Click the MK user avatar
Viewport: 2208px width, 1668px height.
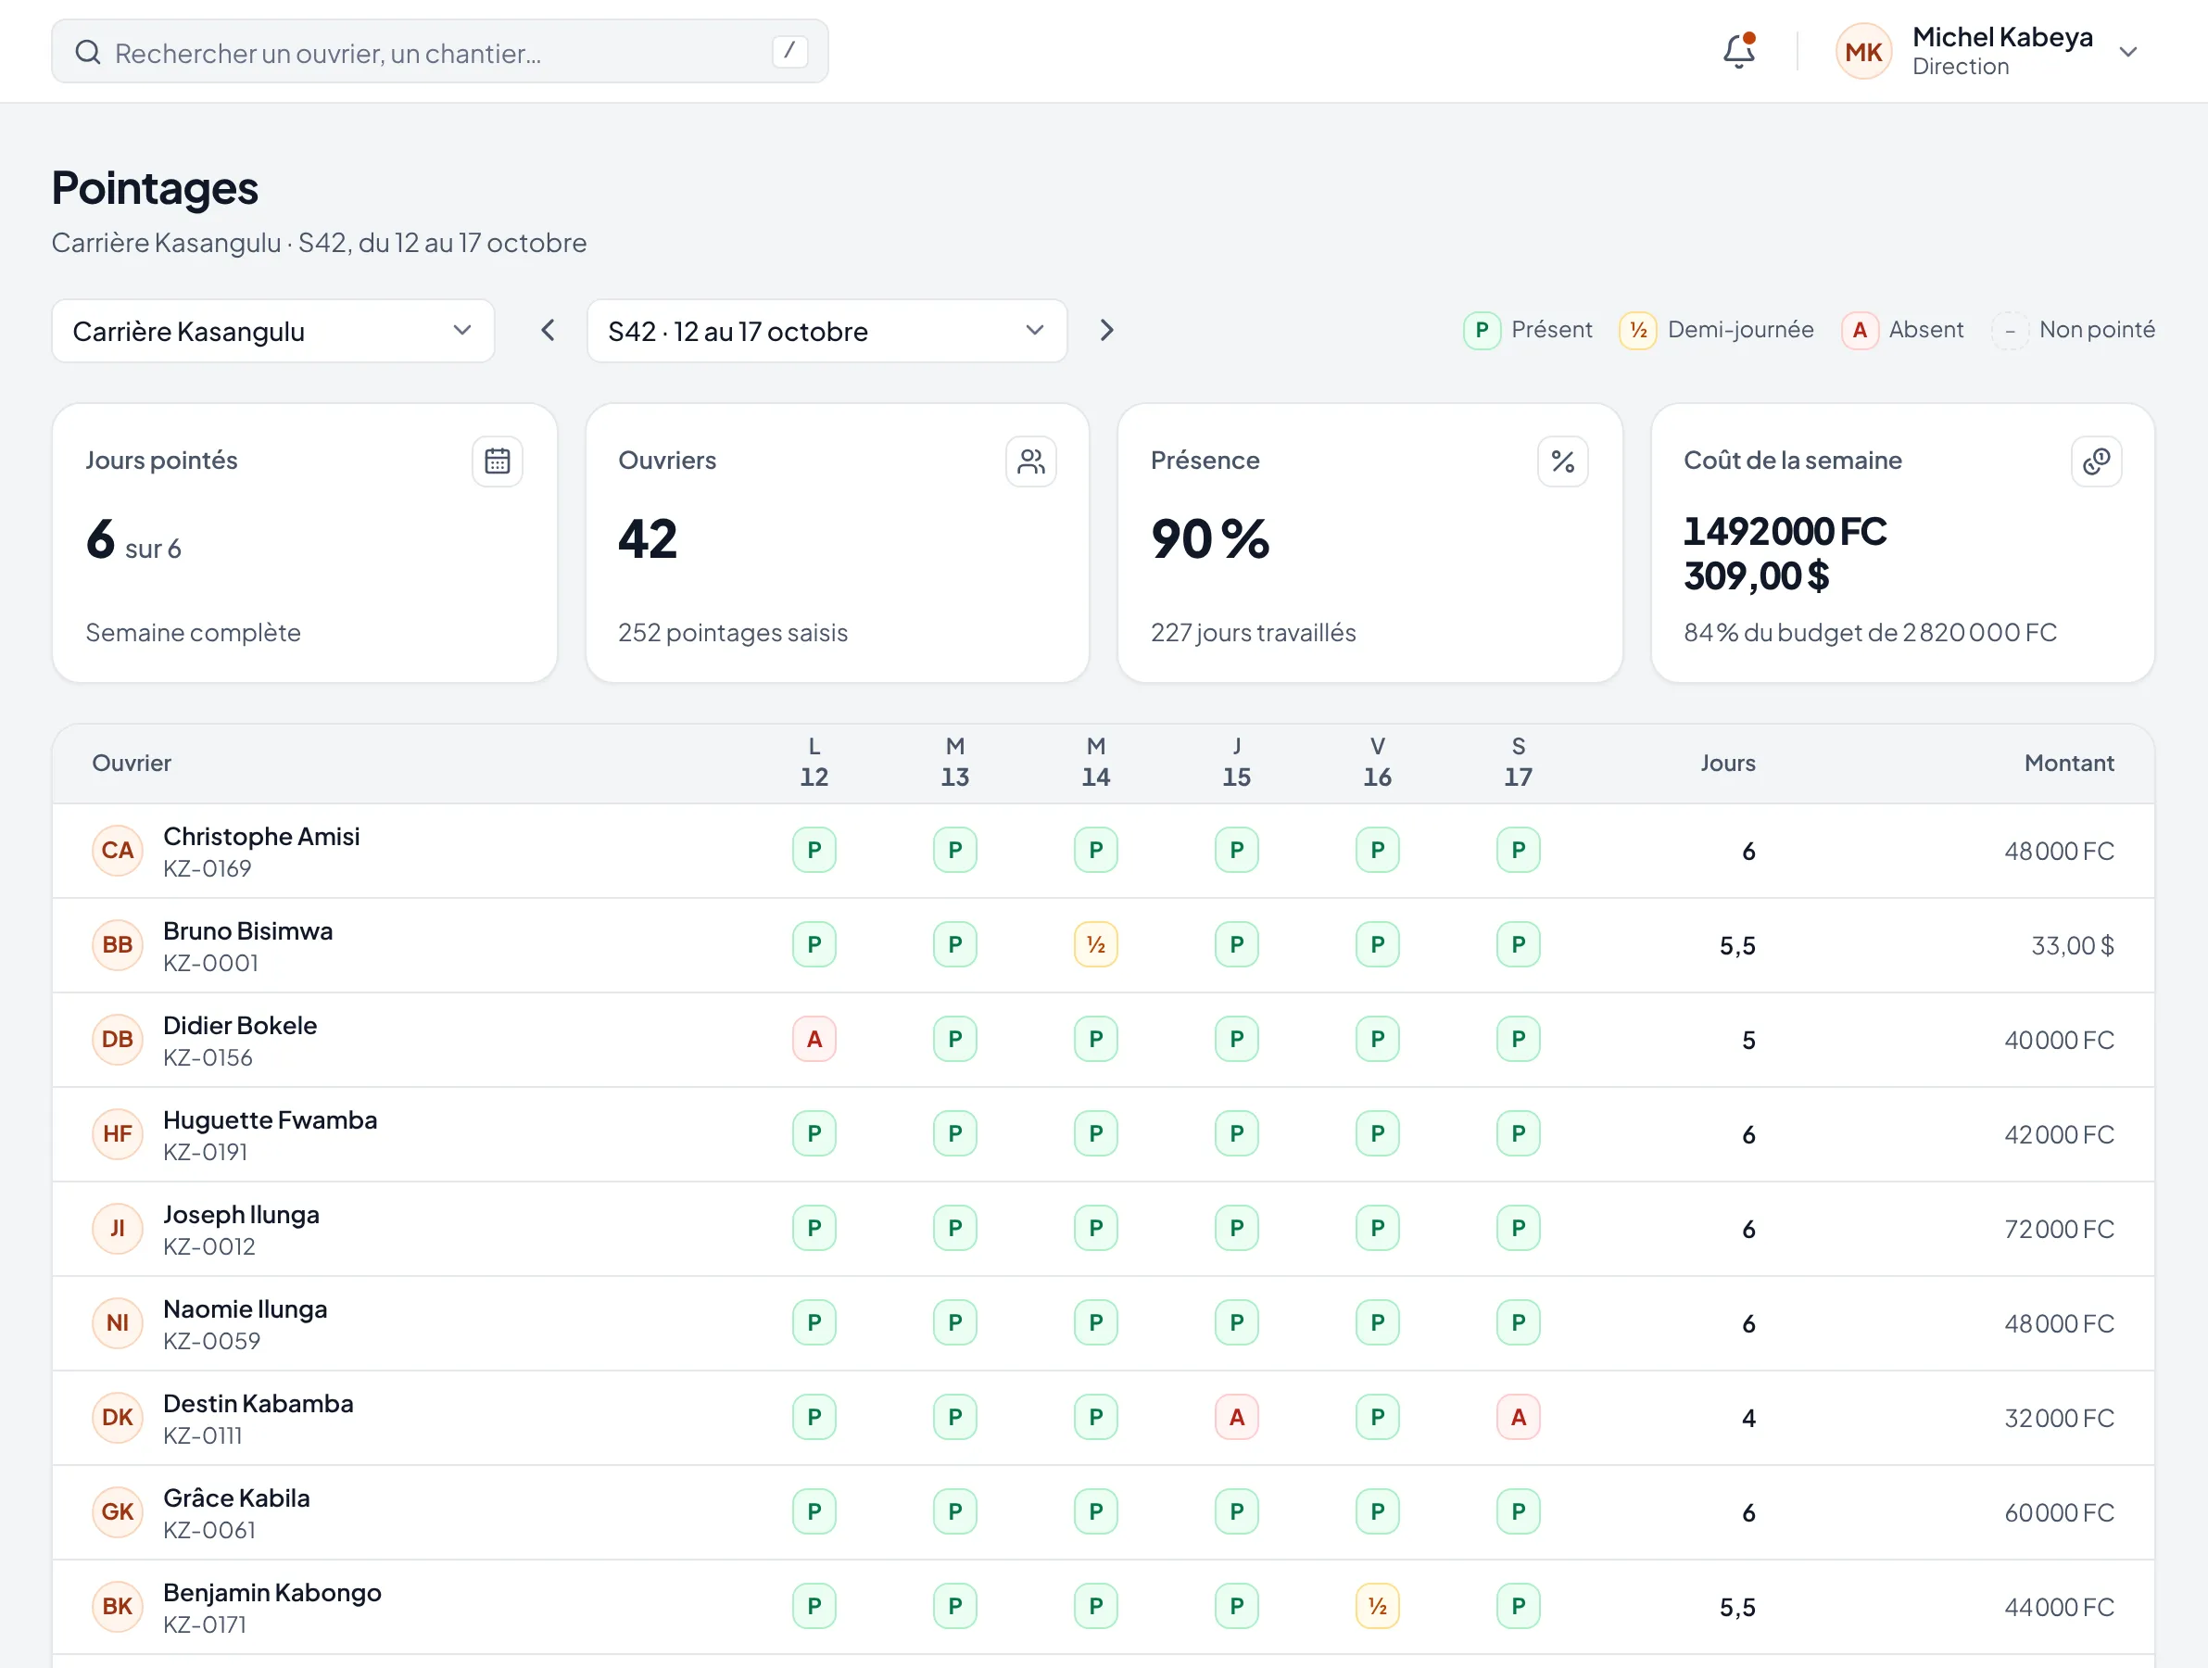1862,52
